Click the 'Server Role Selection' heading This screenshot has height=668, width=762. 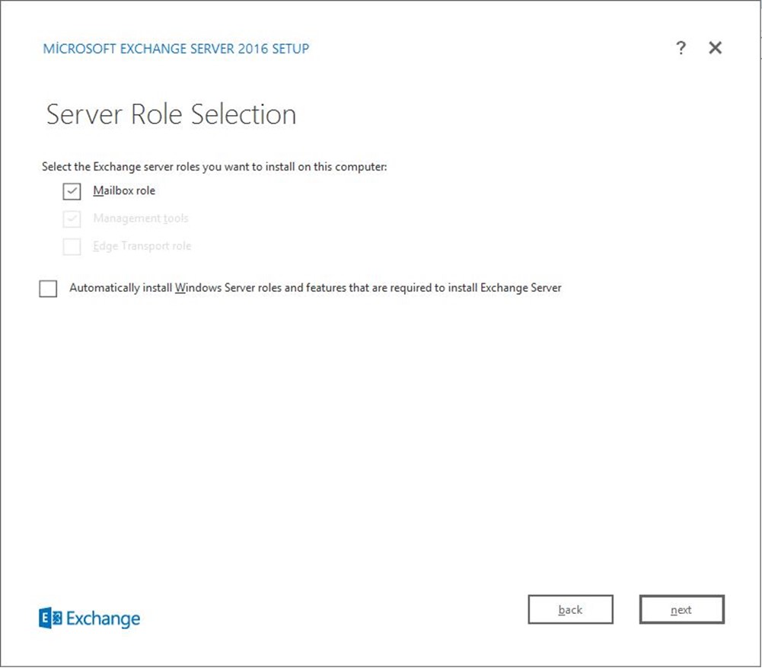[x=171, y=114]
